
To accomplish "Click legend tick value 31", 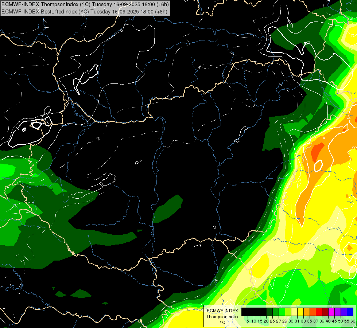I will pos(297,321).
